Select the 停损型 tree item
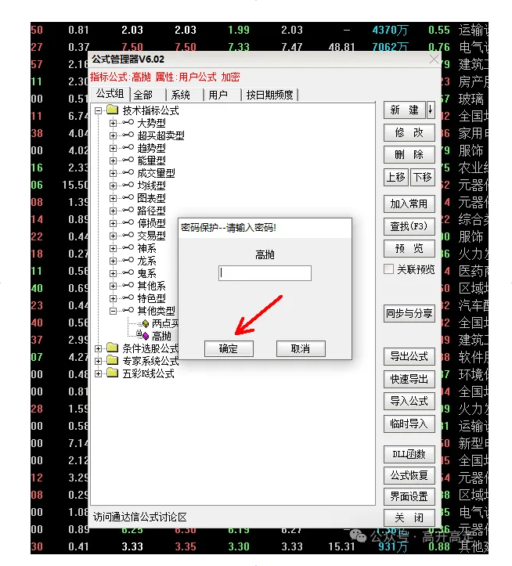The image size is (512, 566). click(x=151, y=223)
